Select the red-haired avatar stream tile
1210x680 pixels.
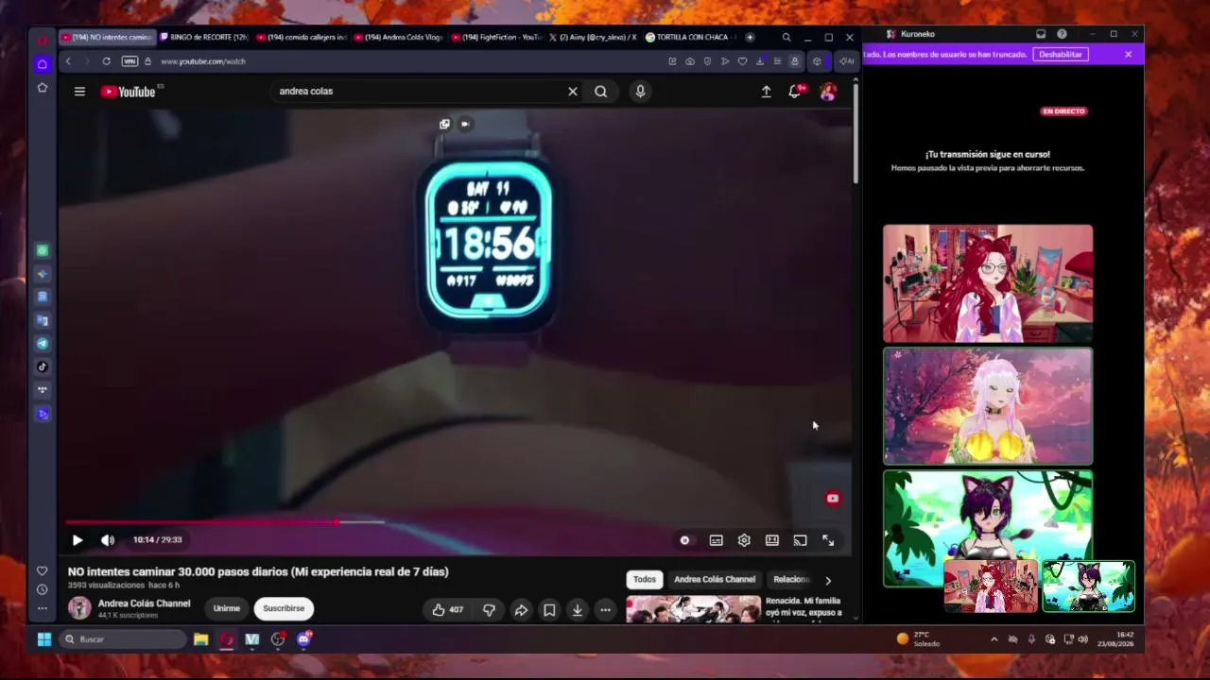tap(988, 283)
